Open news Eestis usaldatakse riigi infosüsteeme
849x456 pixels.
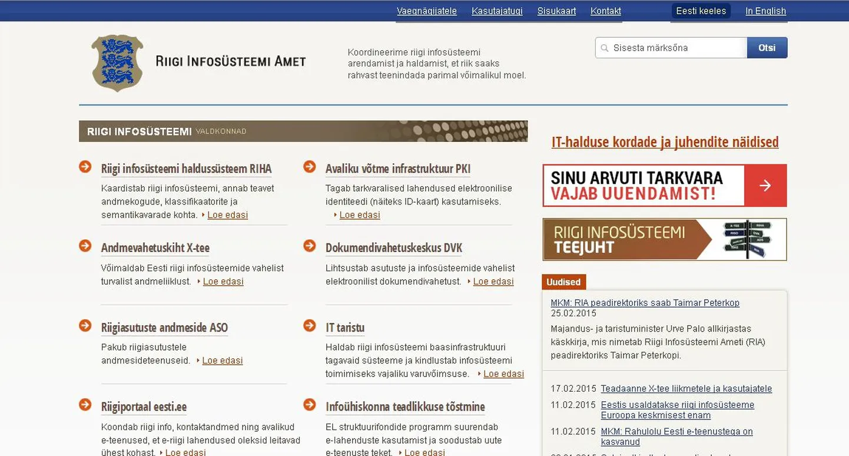pyautogui.click(x=677, y=410)
